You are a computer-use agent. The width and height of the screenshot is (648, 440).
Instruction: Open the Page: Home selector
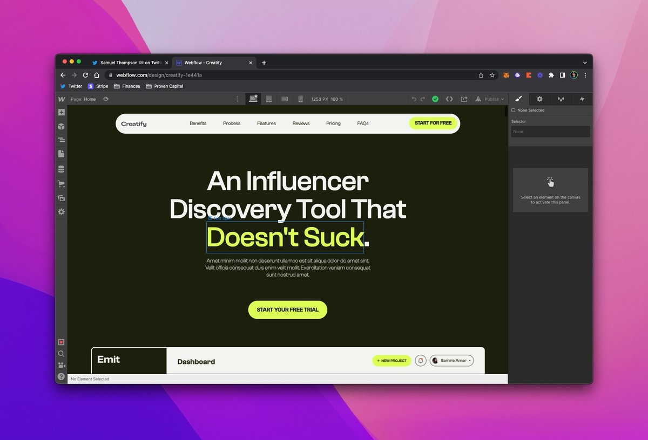point(83,99)
